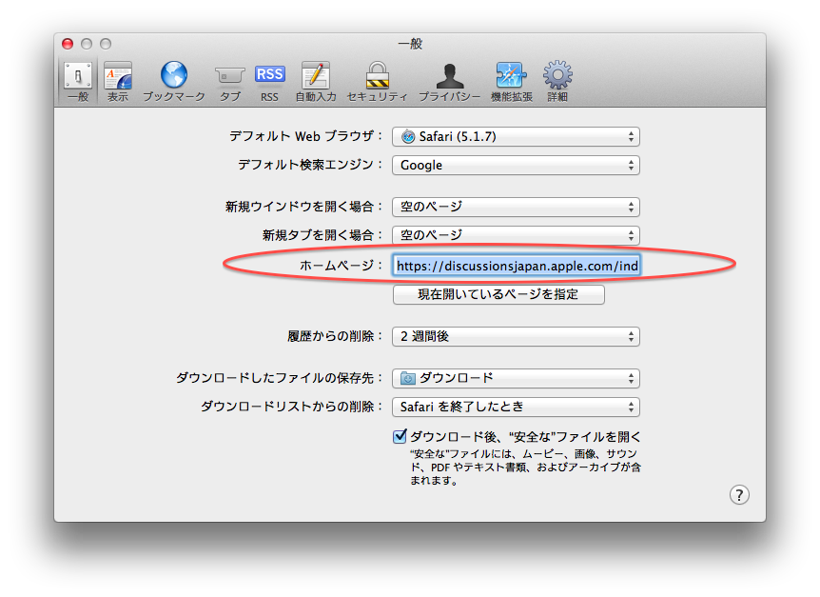Click the 現在開いているページを指定 button
This screenshot has width=820, height=597.
pos(498,294)
